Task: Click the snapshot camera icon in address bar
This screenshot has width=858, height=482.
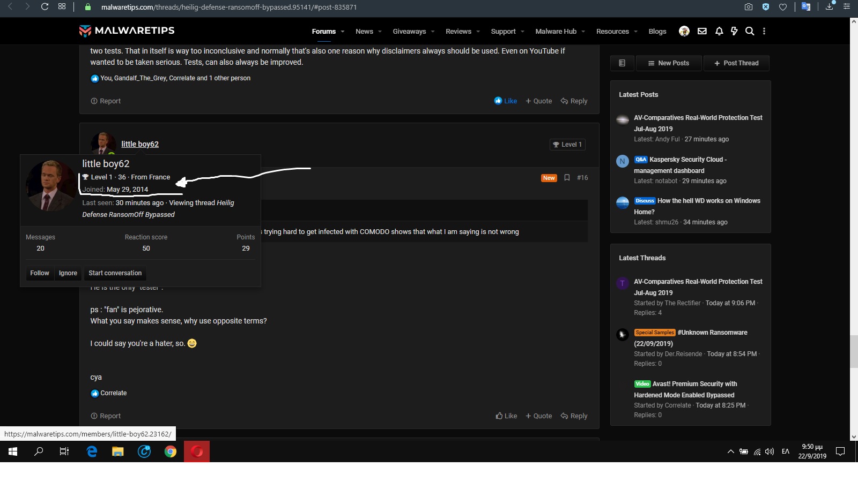Action: tap(749, 7)
